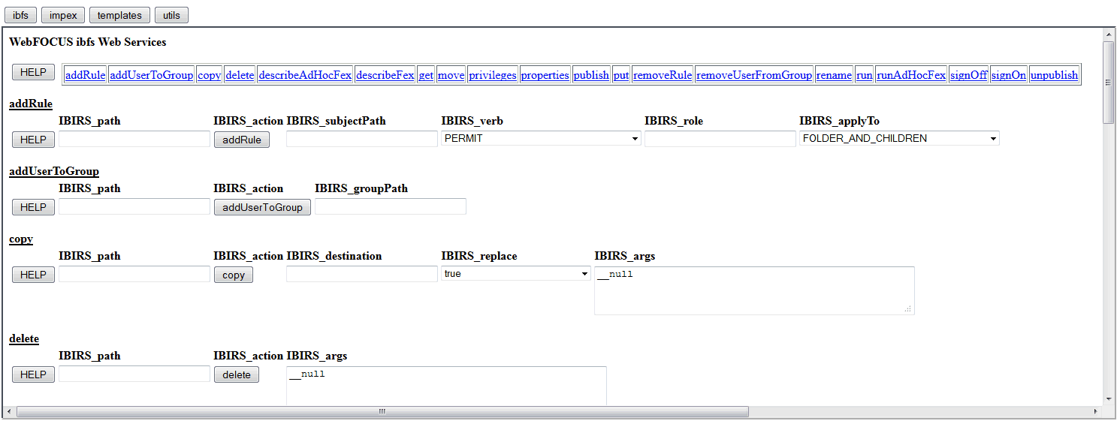The width and height of the screenshot is (1117, 421).
Task: Switch to the impex tab
Action: [x=62, y=15]
